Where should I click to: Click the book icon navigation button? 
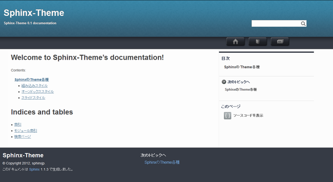pos(258,41)
